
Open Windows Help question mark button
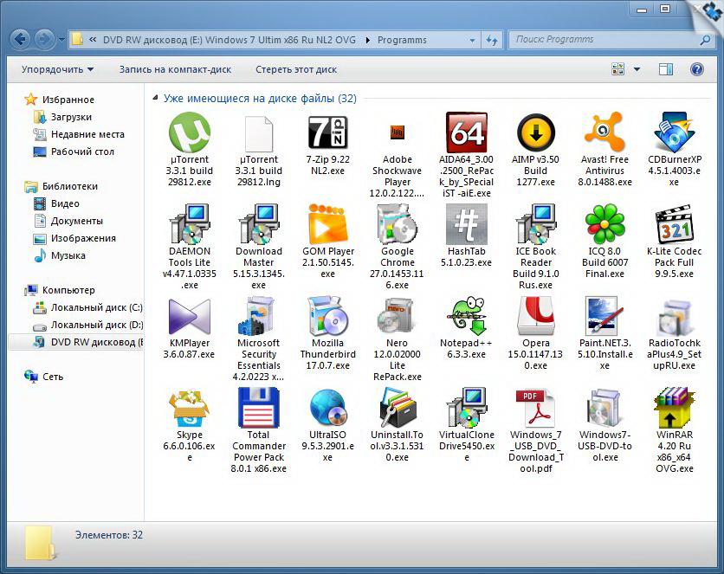point(697,69)
